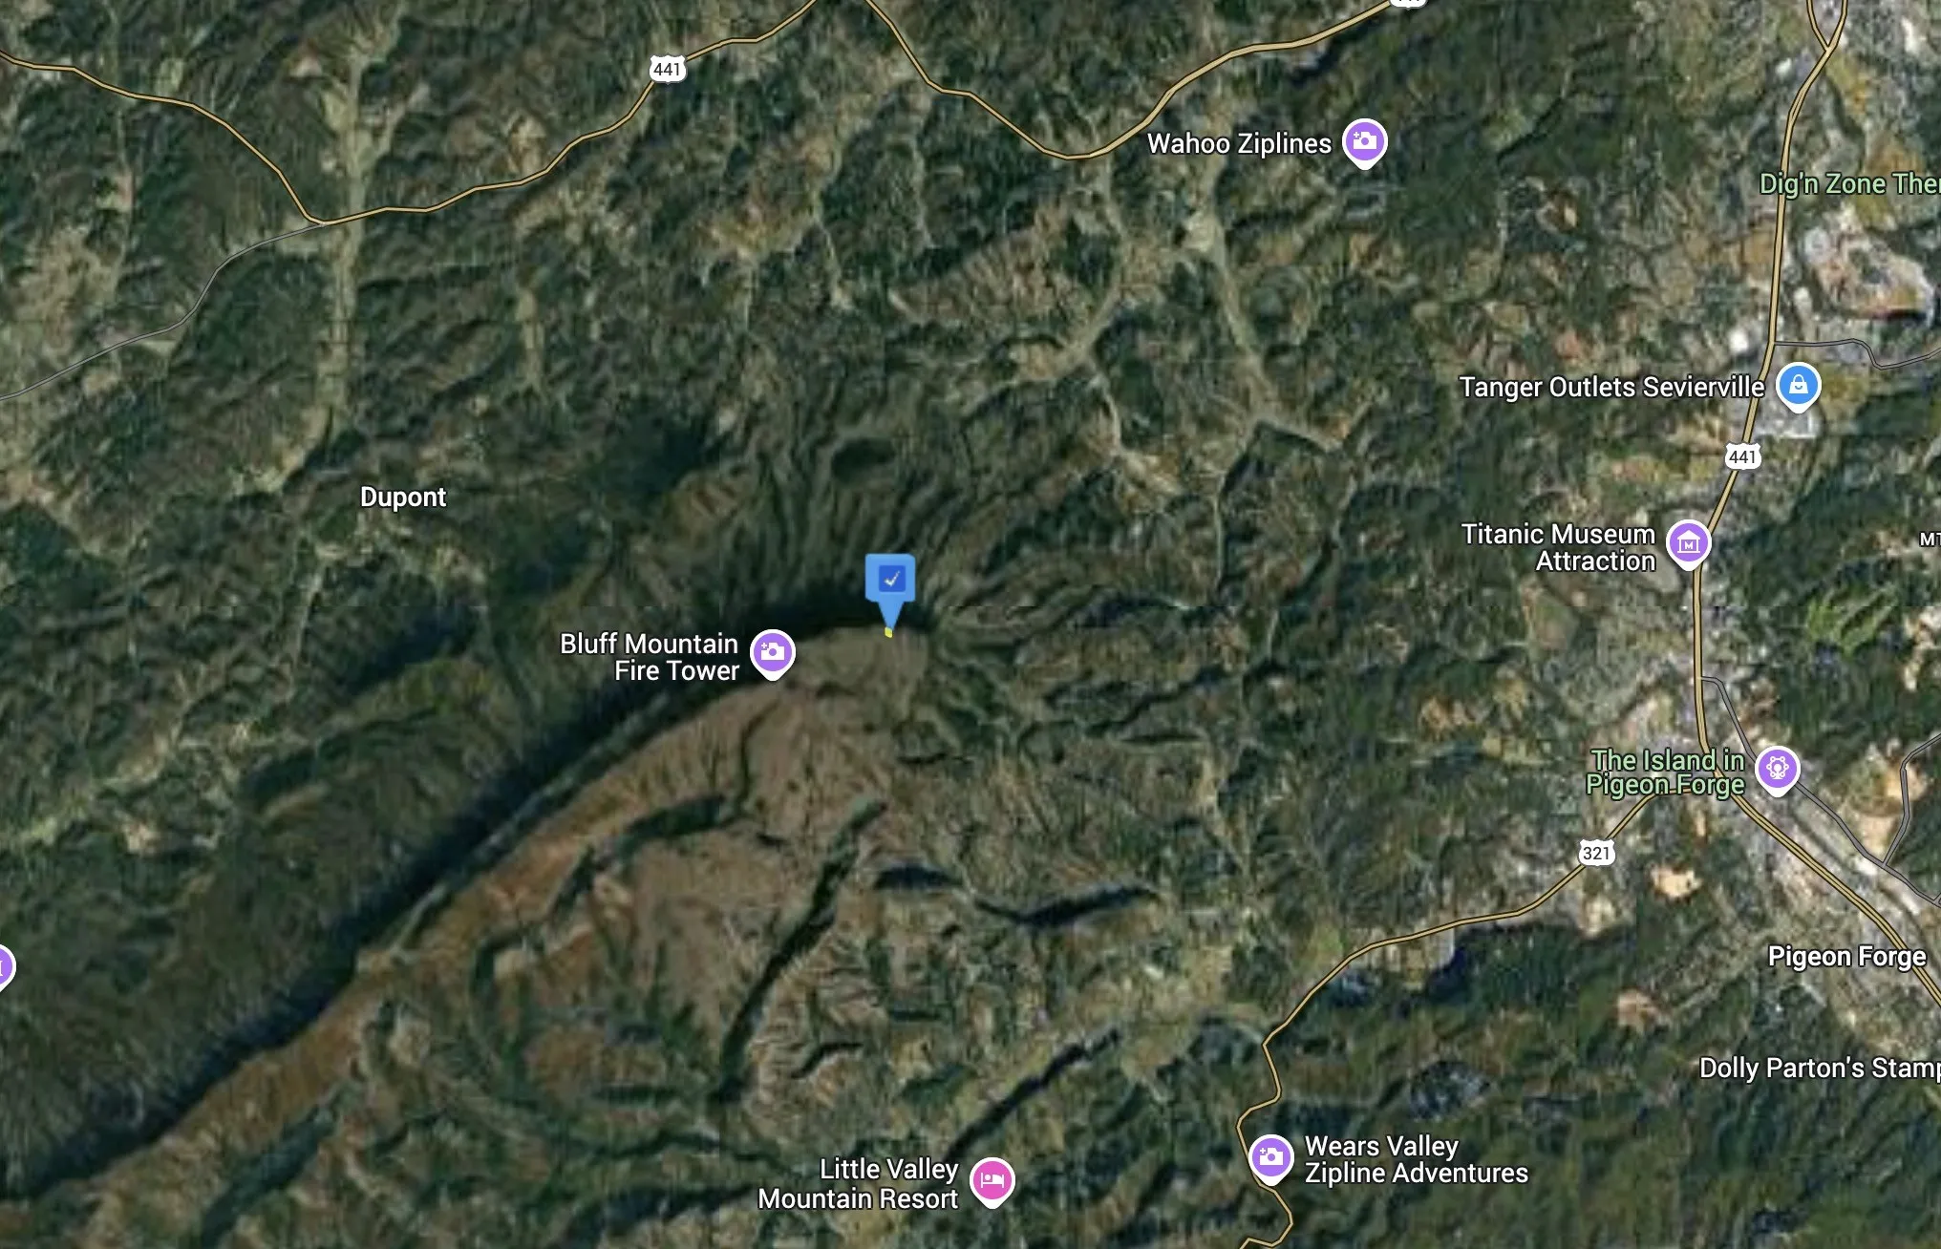The width and height of the screenshot is (1941, 1249).
Task: Select the Bluff Mountain Fire Tower pin
Action: [x=772, y=653]
